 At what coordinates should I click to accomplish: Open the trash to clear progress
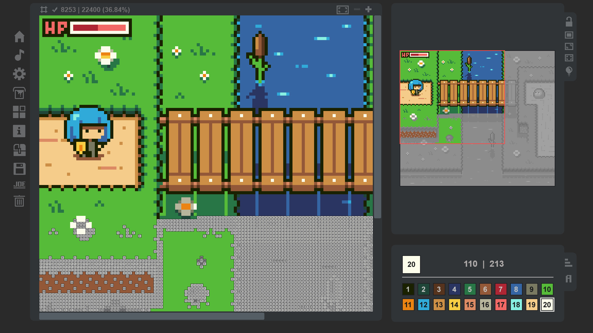coord(20,202)
